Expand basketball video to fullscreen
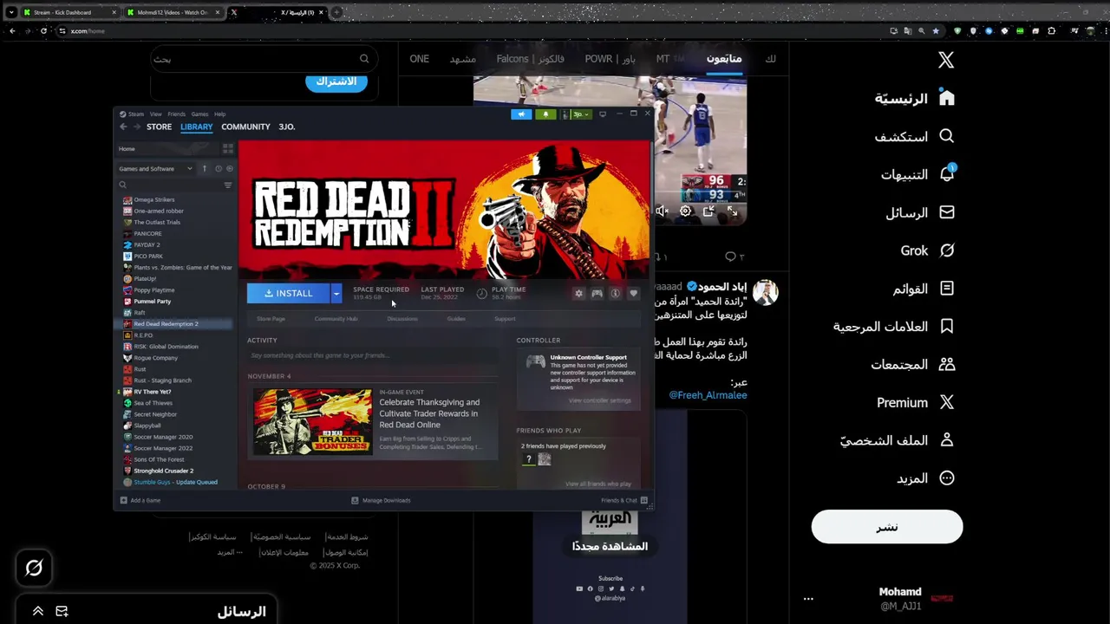1110x624 pixels. 732,211
